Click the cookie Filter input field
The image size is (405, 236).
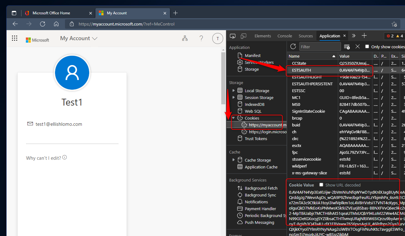coord(320,47)
